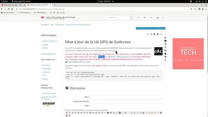Open the Ajouter à abon... bookmark
Image resolution: width=208 pixels, height=117 pixels.
pos(8,13)
